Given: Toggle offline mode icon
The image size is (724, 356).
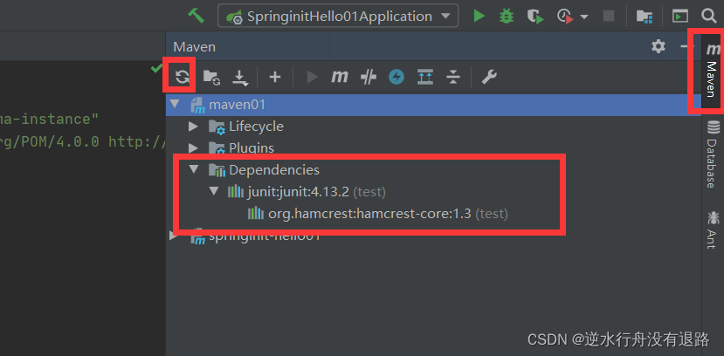Looking at the screenshot, I should pos(368,77).
